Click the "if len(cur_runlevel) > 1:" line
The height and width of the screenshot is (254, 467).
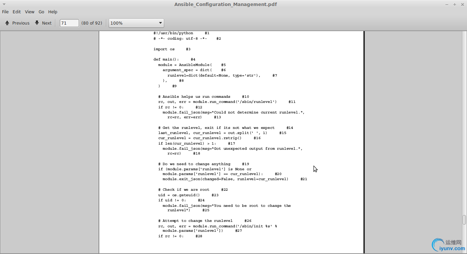[x=197, y=144]
